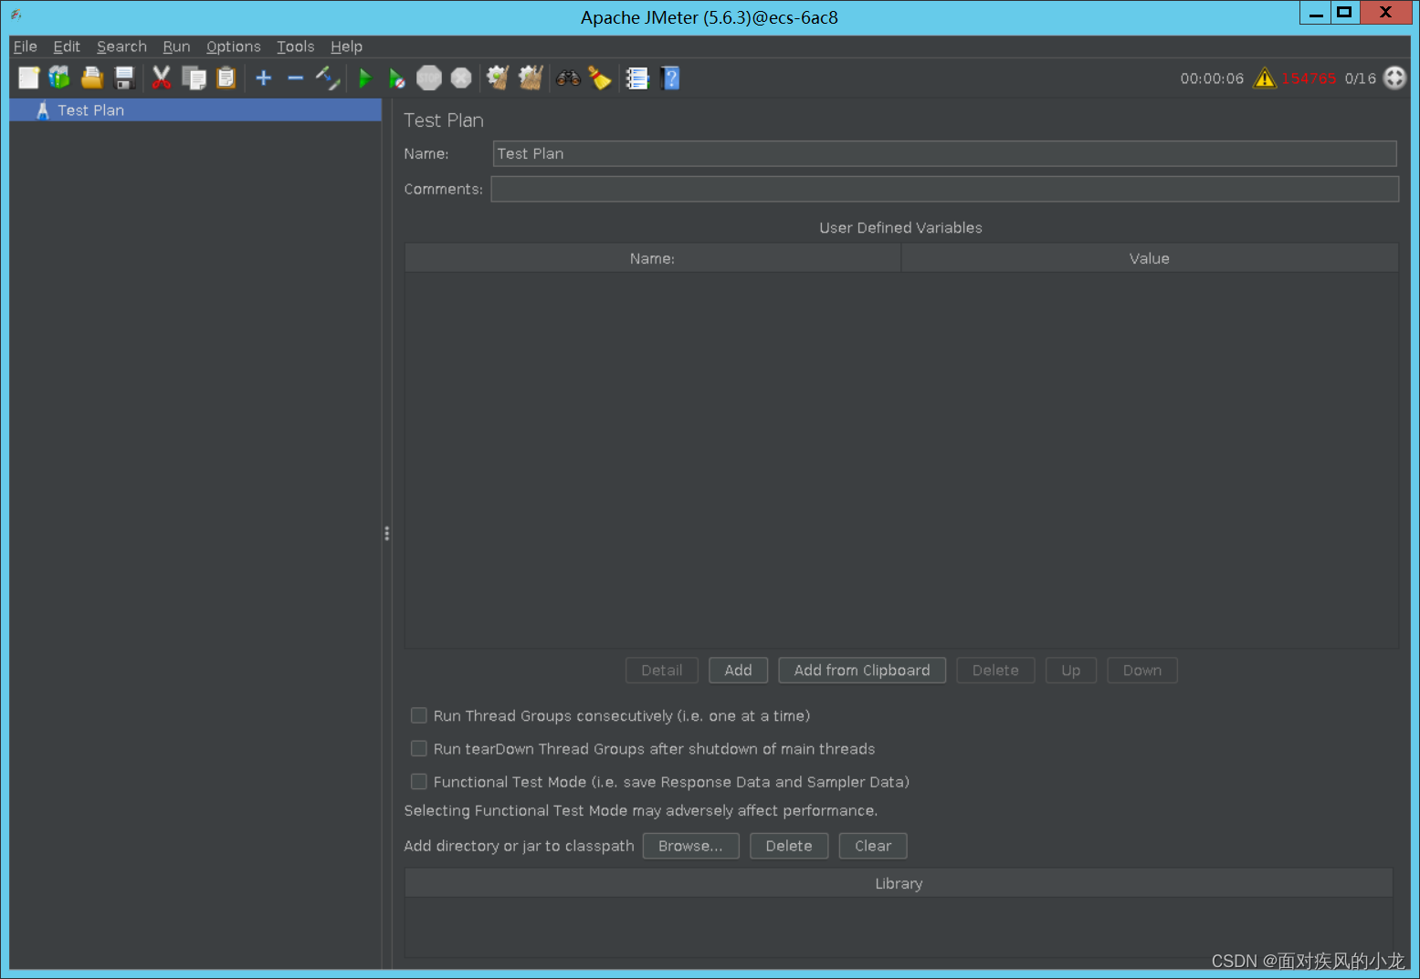Open the Clear All brooms icon

click(x=530, y=78)
